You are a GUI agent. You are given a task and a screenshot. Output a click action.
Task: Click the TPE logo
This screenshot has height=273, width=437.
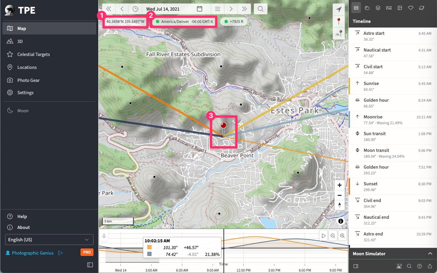click(x=20, y=10)
